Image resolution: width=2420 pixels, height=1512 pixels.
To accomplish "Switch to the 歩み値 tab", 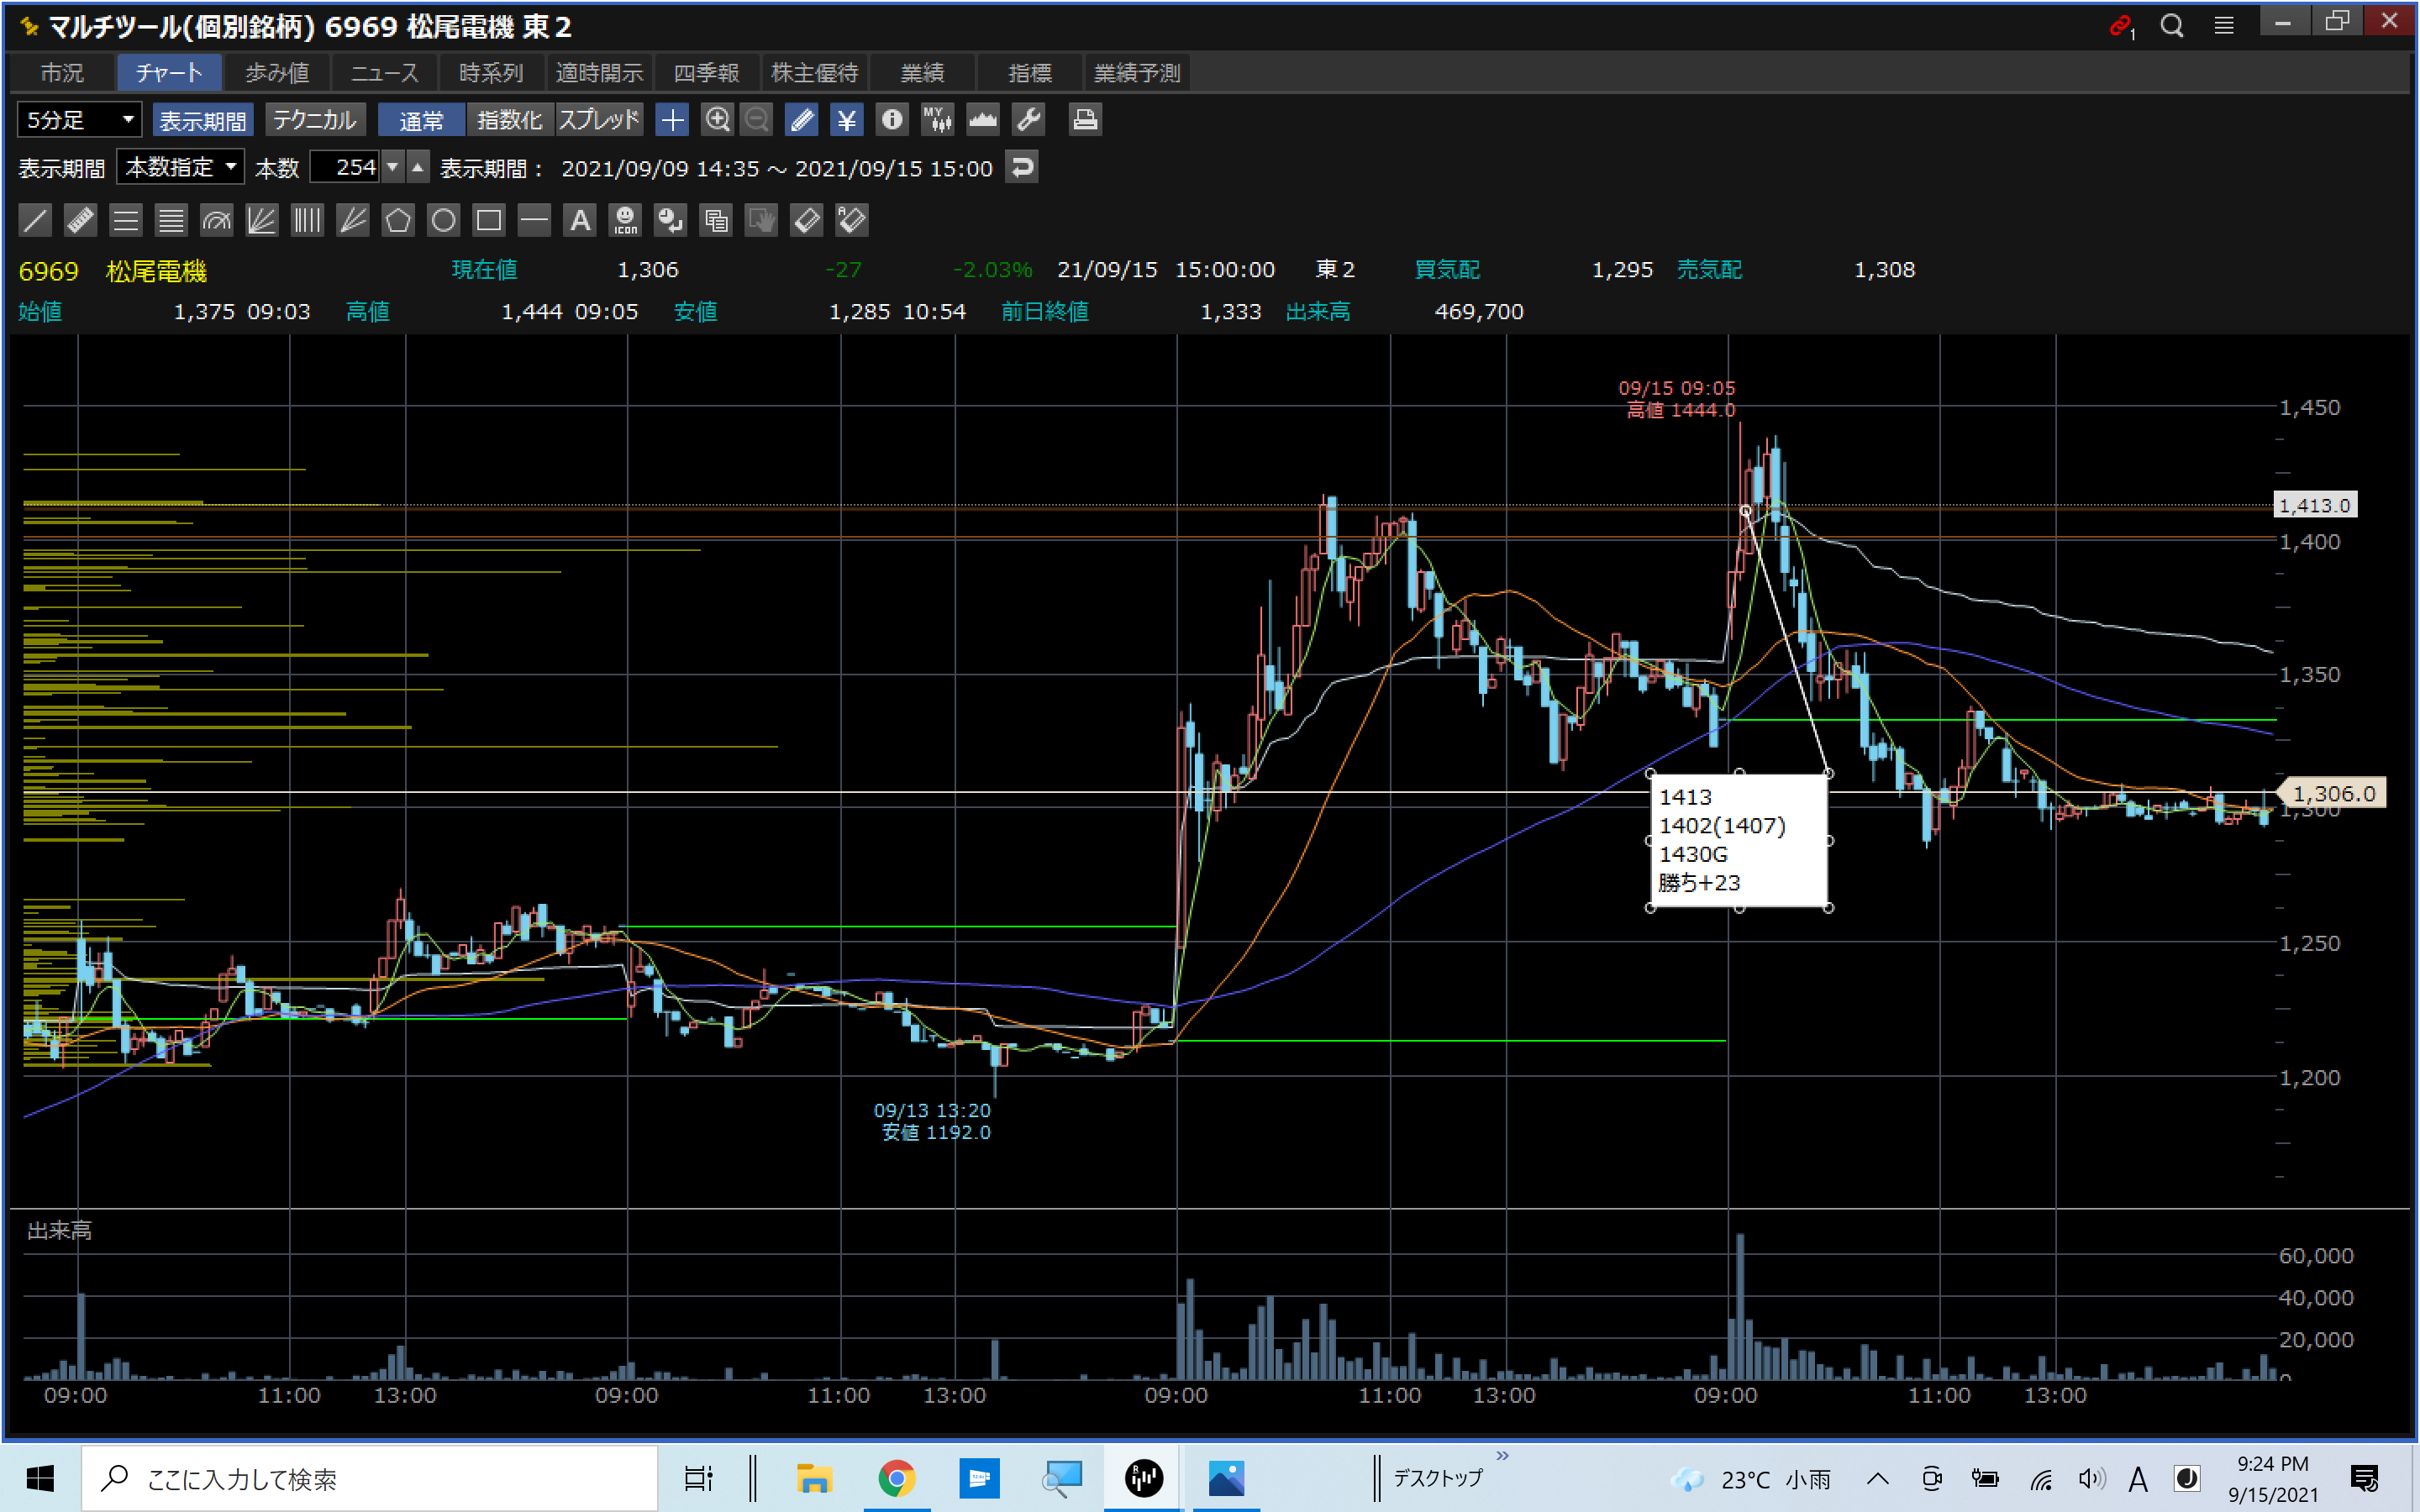I will [x=277, y=73].
